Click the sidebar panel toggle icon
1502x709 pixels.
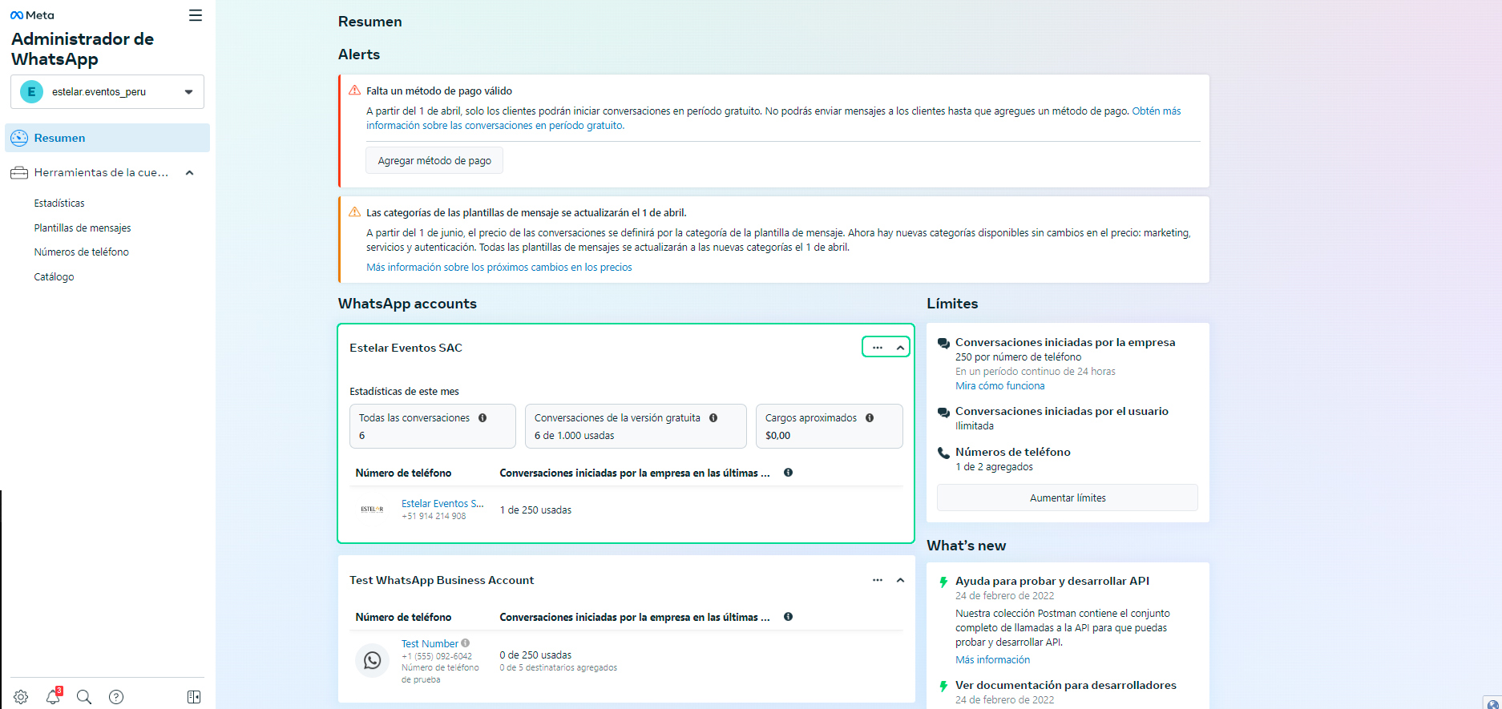click(x=194, y=697)
